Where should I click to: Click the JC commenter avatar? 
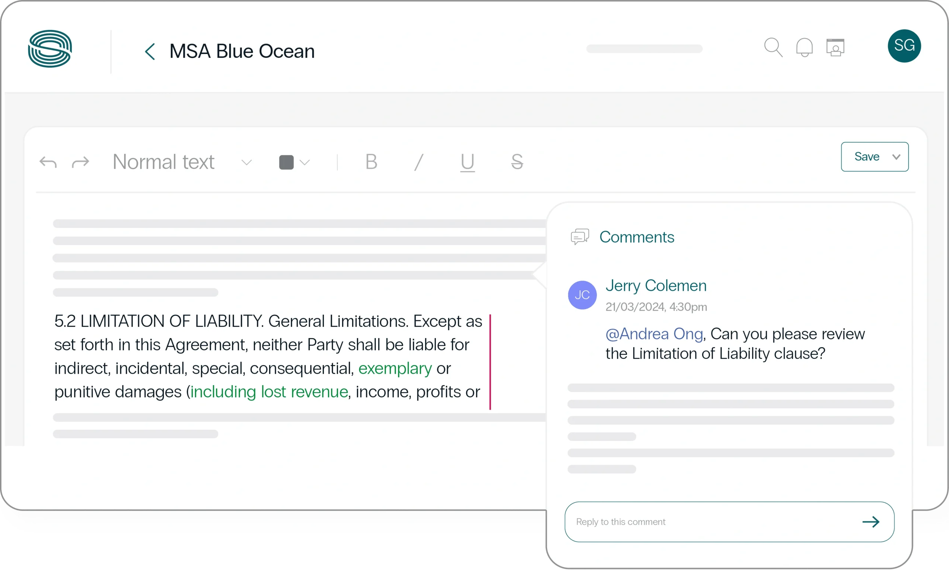tap(582, 295)
